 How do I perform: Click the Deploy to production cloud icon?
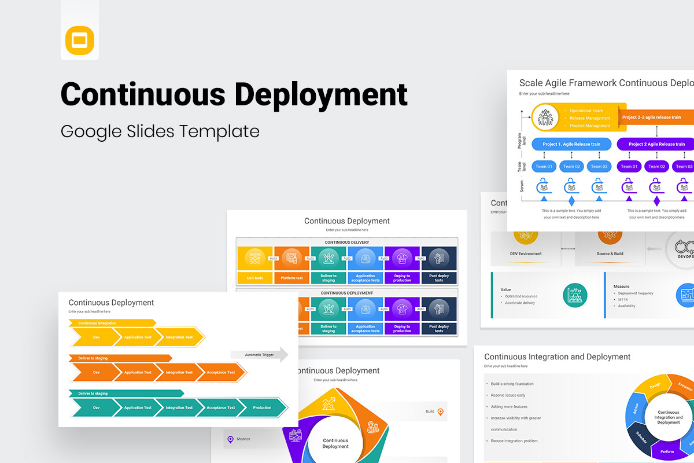(x=403, y=259)
